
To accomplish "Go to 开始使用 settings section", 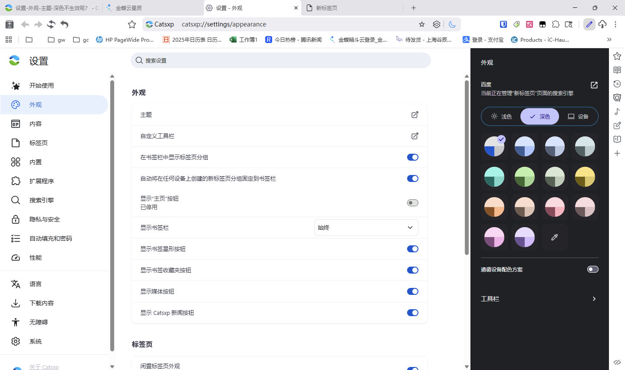I will [54, 86].
